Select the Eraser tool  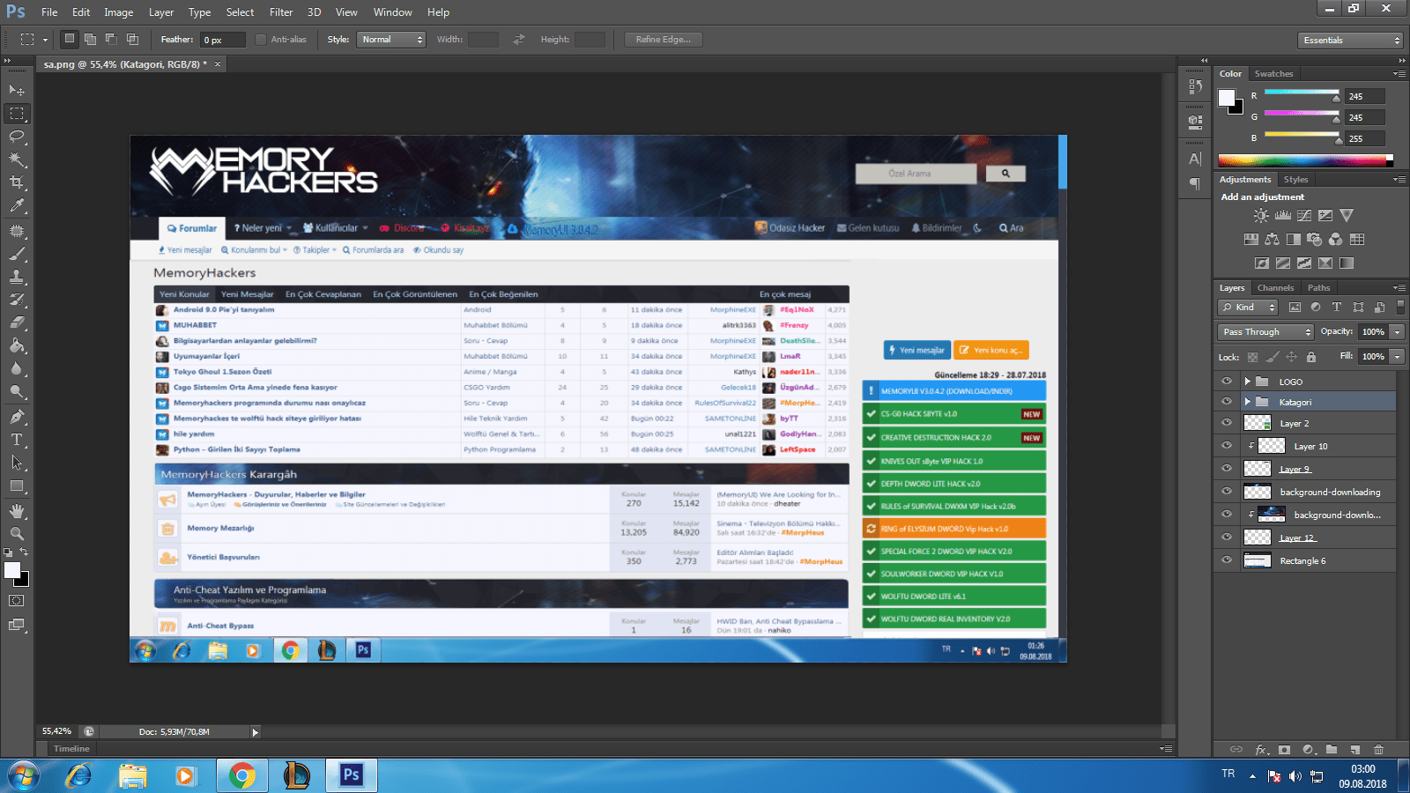[x=17, y=322]
